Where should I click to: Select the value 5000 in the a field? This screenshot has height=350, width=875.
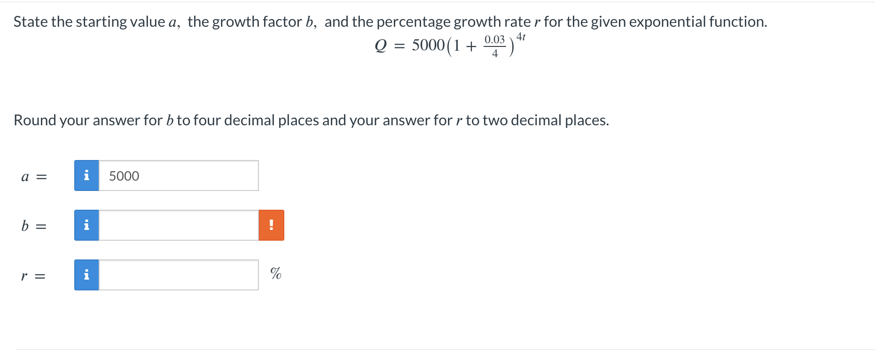tap(124, 175)
